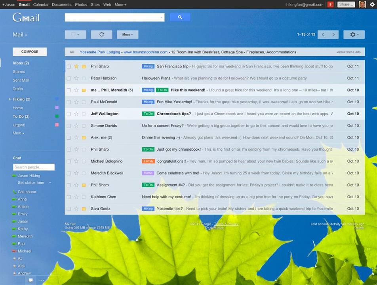Click the green To Do label color square
The height and width of the screenshot is (285, 377).
(x=57, y=116)
